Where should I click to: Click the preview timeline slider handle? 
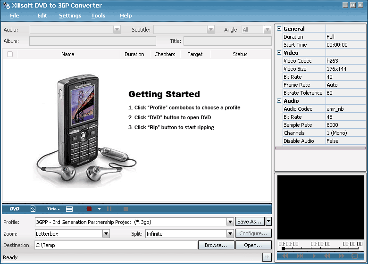pos(283,248)
